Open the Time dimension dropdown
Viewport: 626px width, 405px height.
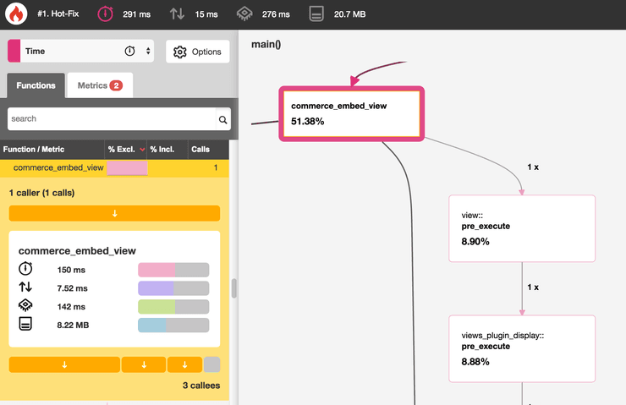pos(80,51)
